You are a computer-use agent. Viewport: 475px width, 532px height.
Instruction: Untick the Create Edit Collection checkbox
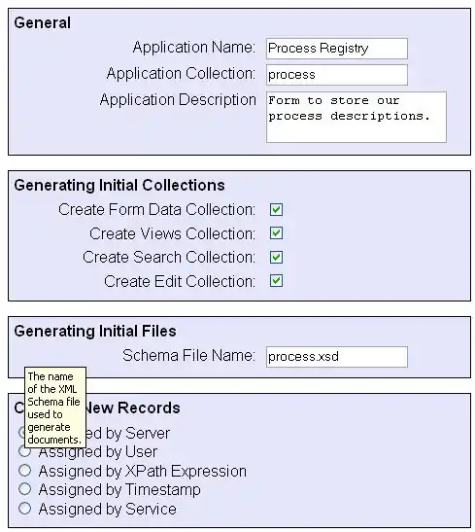click(x=276, y=281)
